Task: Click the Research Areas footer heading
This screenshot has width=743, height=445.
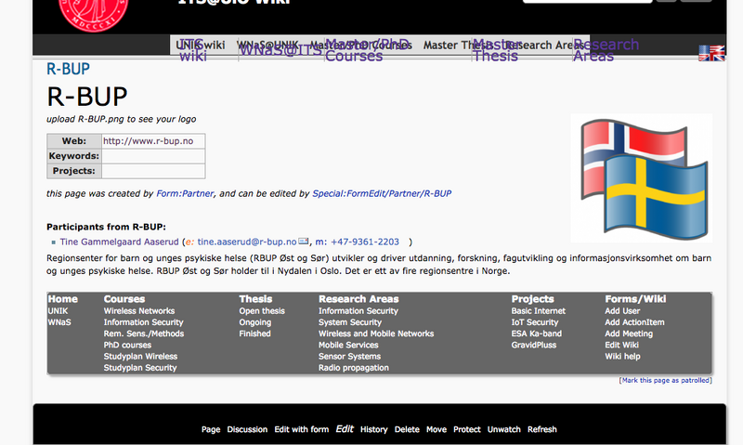Action: tap(358, 299)
